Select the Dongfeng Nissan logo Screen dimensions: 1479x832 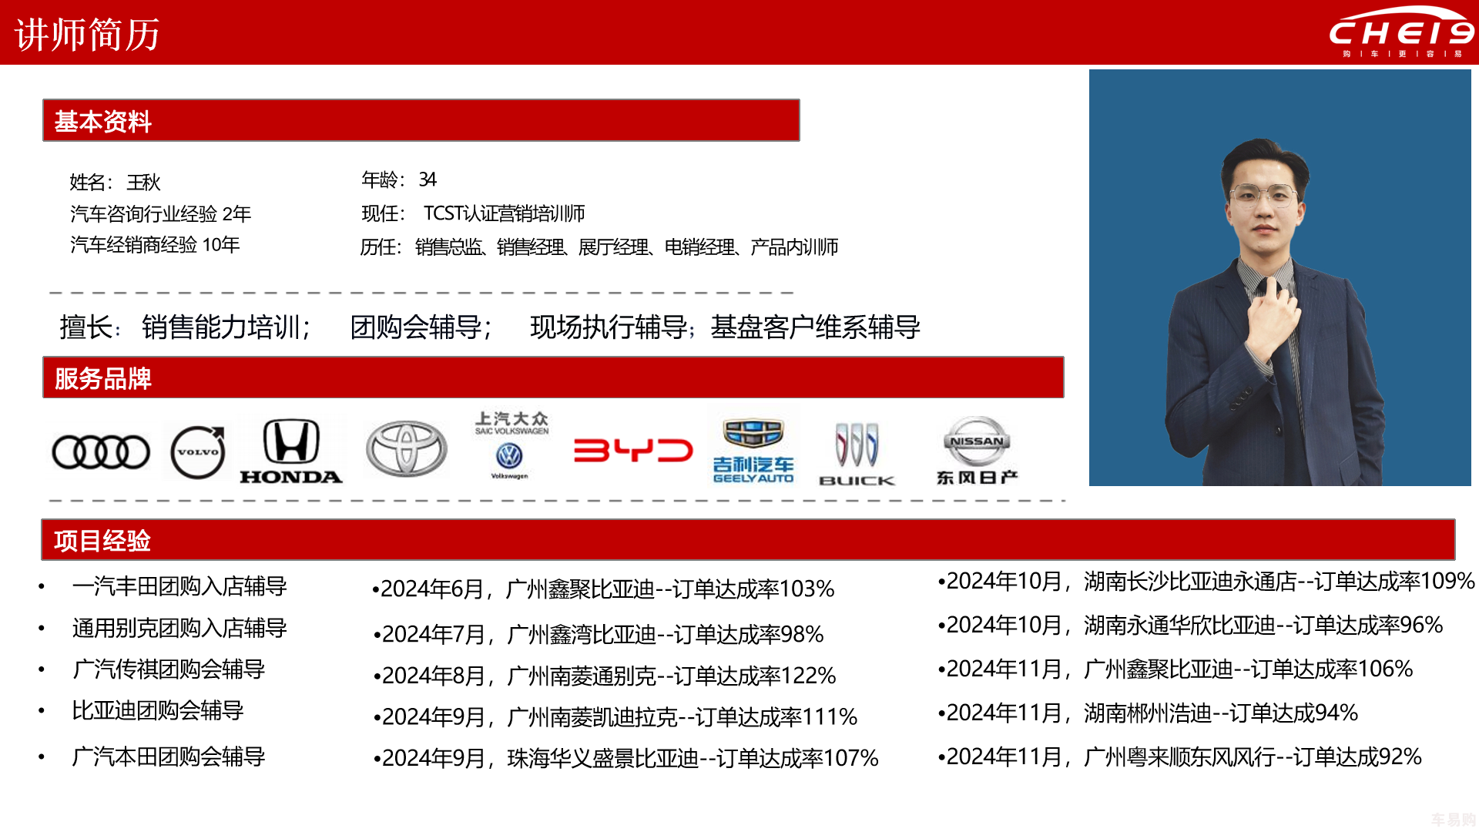tap(977, 451)
